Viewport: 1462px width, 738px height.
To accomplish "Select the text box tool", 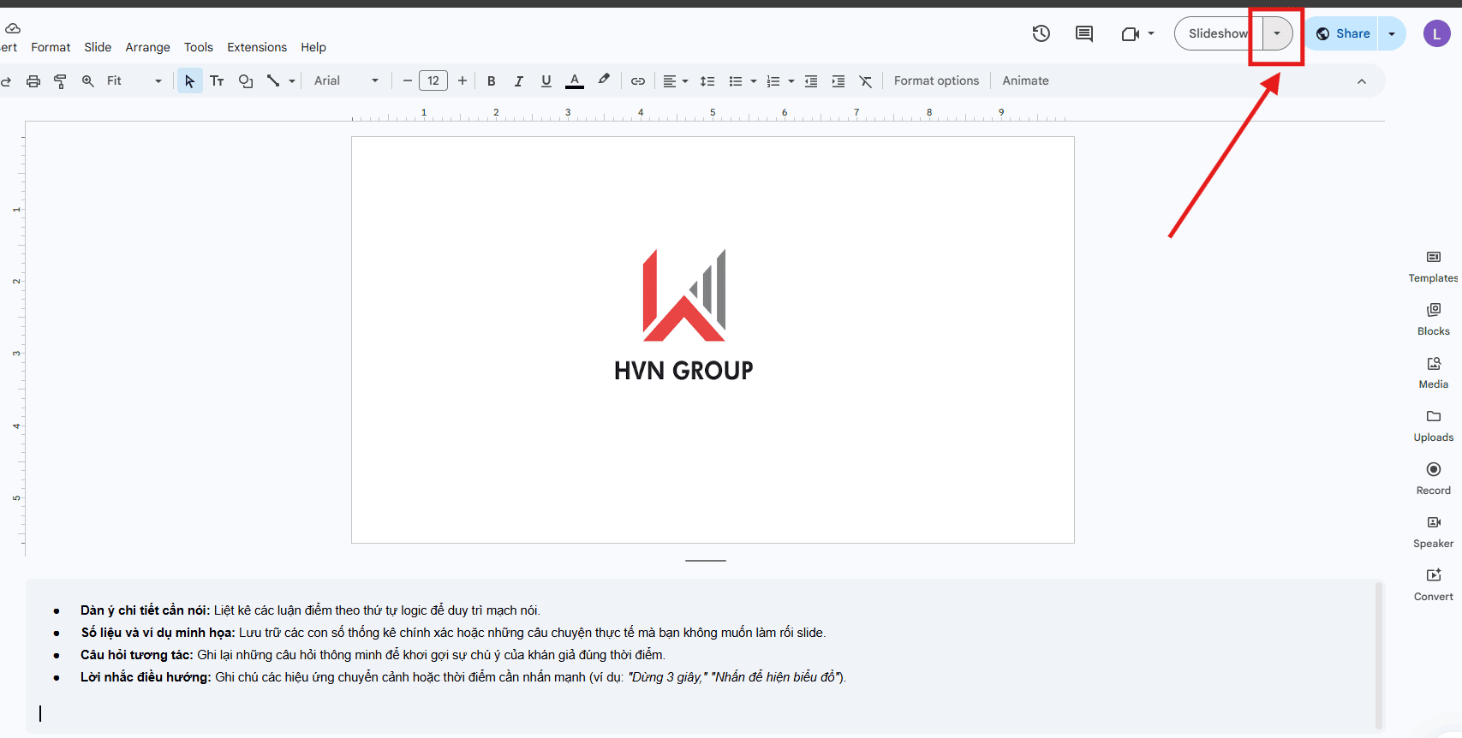I will [x=217, y=80].
